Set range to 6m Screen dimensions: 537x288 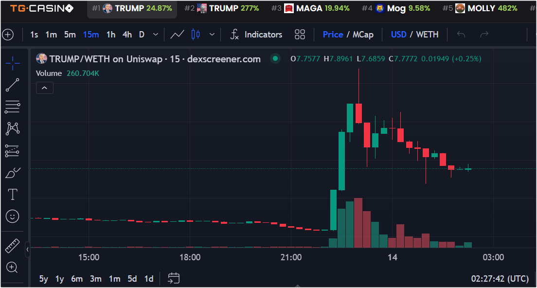[x=77, y=279]
